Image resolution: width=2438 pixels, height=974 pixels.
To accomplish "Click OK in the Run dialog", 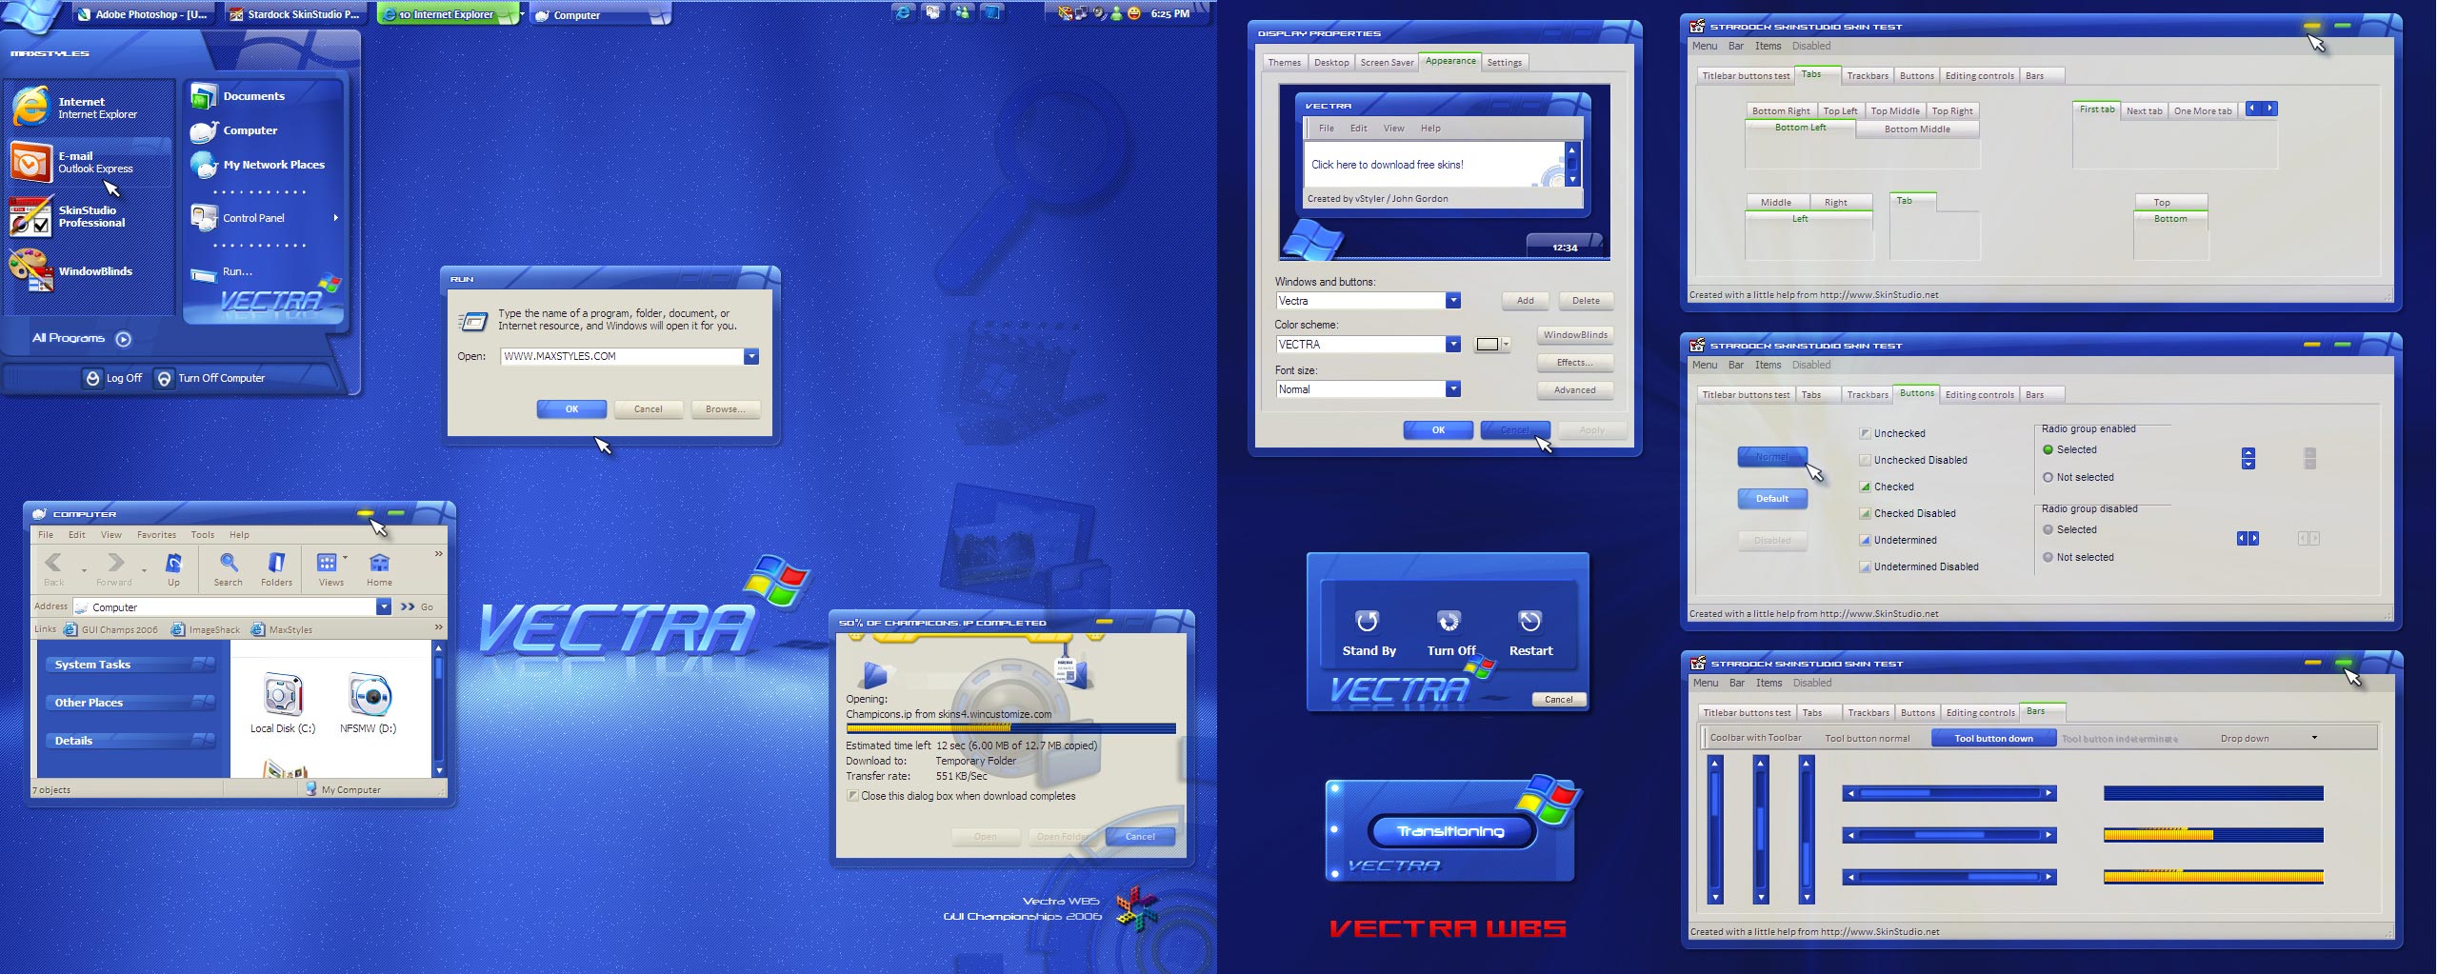I will pyautogui.click(x=571, y=409).
